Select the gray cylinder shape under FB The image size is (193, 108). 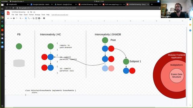click(x=19, y=63)
